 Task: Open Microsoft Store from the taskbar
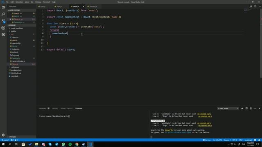[23, 144]
